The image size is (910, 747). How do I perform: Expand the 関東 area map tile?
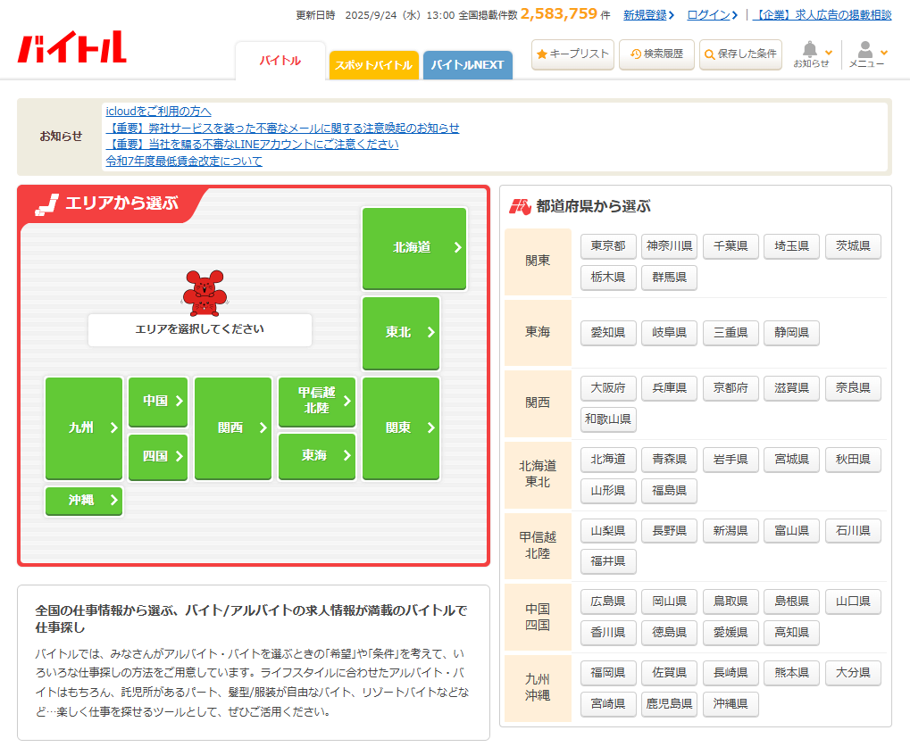point(401,428)
